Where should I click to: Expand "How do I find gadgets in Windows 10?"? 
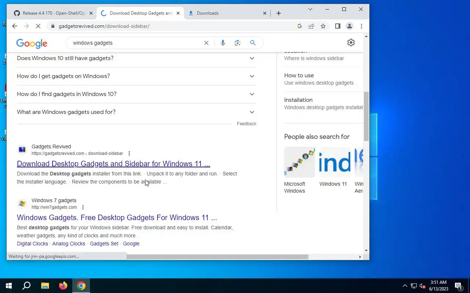click(x=136, y=94)
